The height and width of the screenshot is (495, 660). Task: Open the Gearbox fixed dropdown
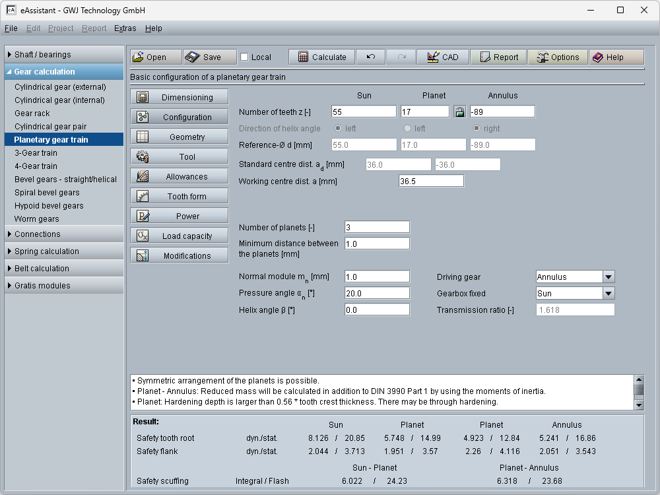point(608,294)
